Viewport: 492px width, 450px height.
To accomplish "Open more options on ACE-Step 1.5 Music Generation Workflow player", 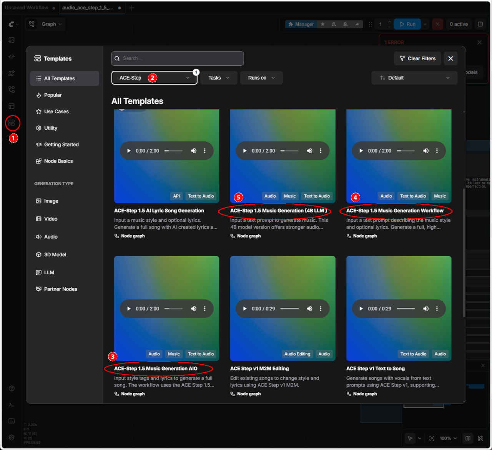I will coord(437,151).
